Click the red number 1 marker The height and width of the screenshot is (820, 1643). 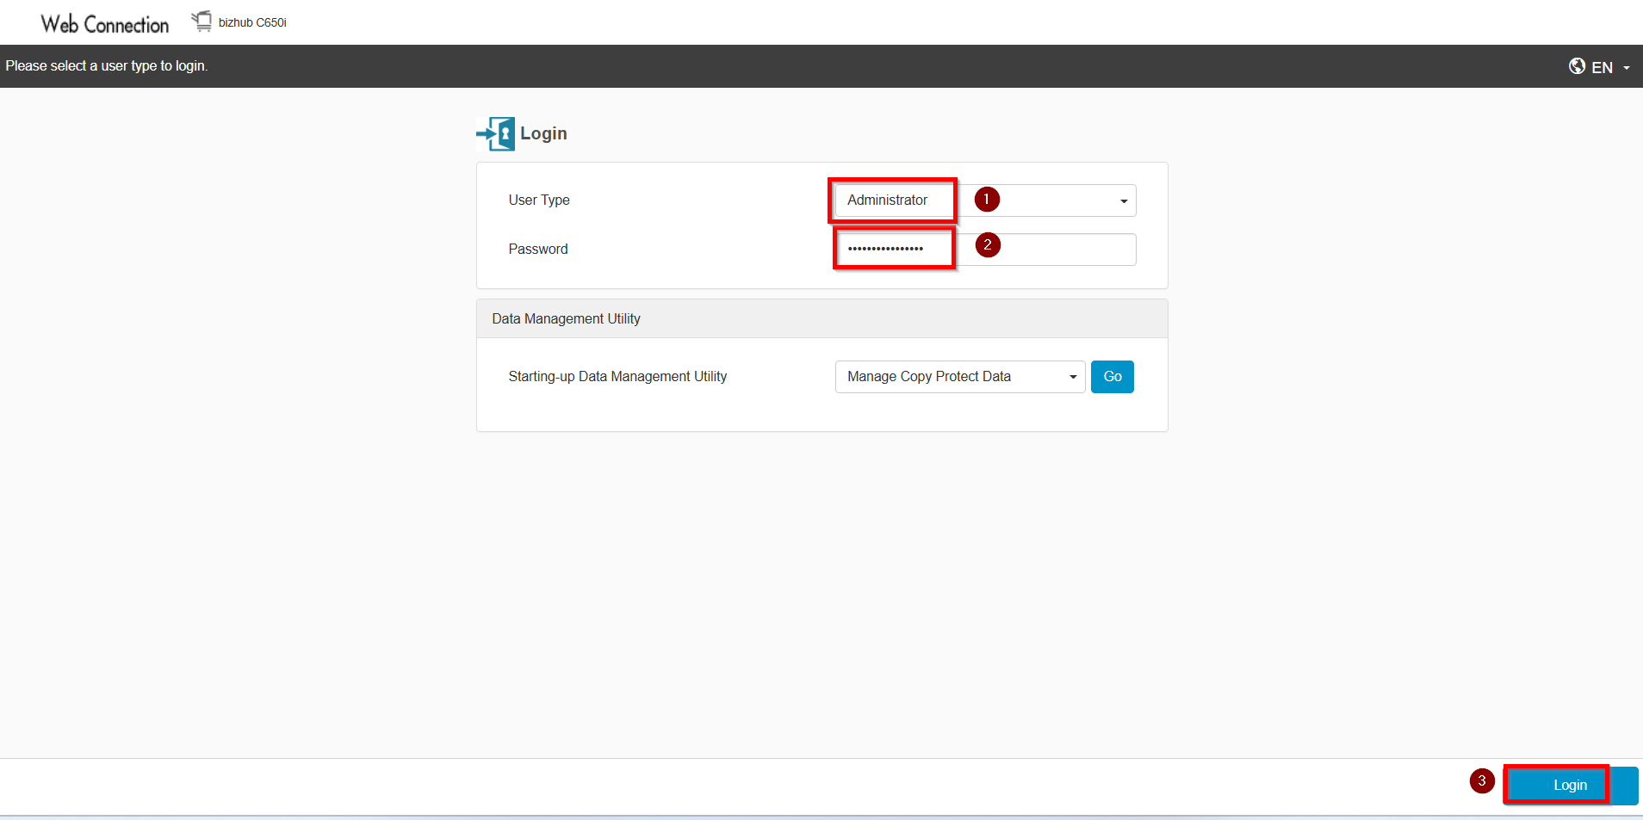[987, 200]
